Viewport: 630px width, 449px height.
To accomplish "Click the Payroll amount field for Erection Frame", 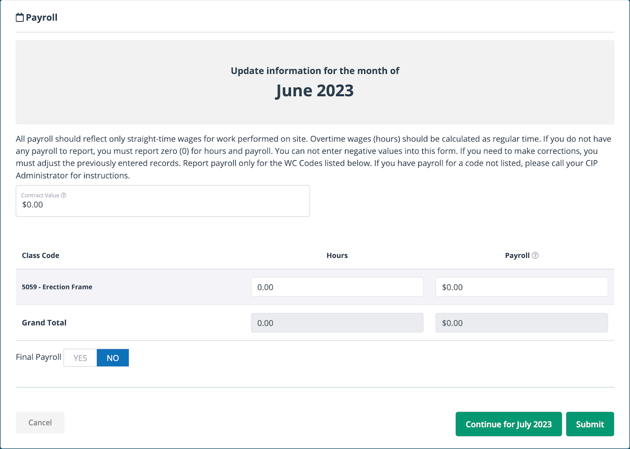I will coord(522,287).
